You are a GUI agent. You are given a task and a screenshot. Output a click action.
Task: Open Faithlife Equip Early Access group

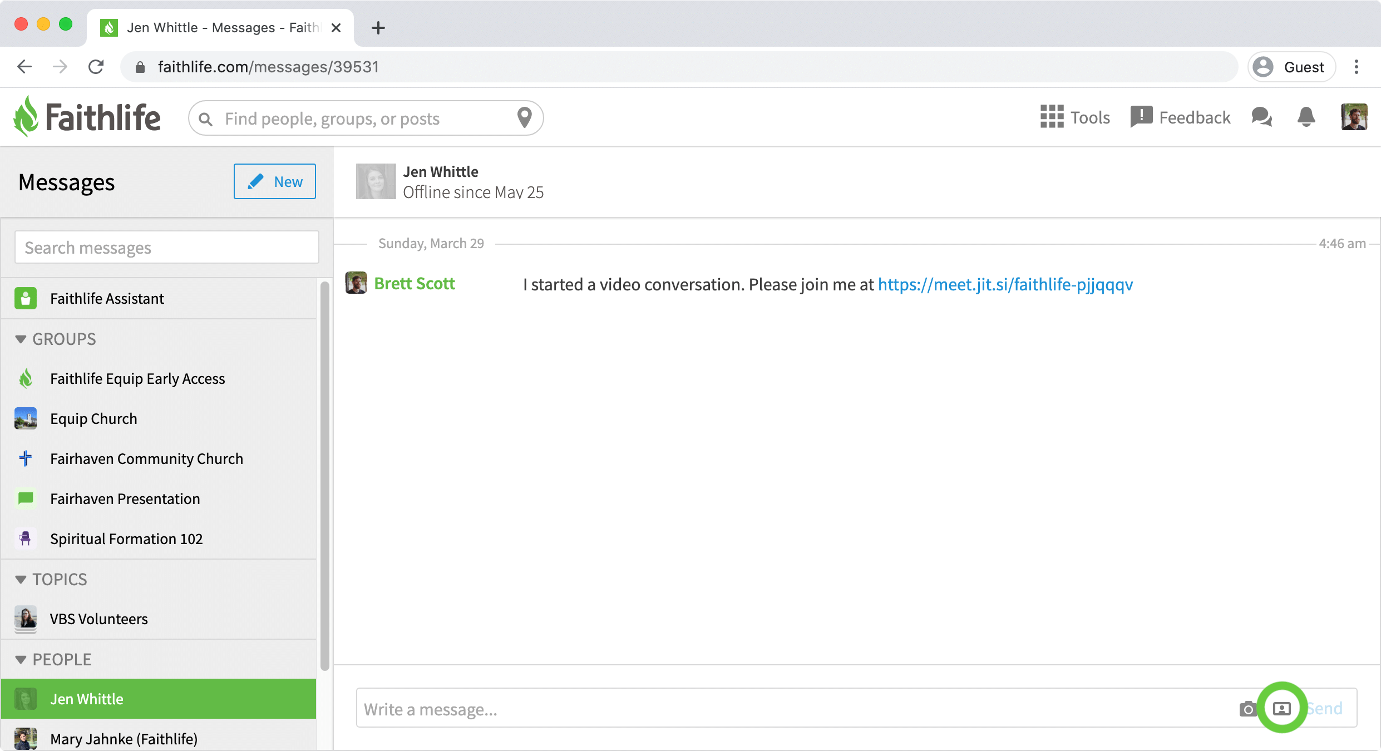159,378
